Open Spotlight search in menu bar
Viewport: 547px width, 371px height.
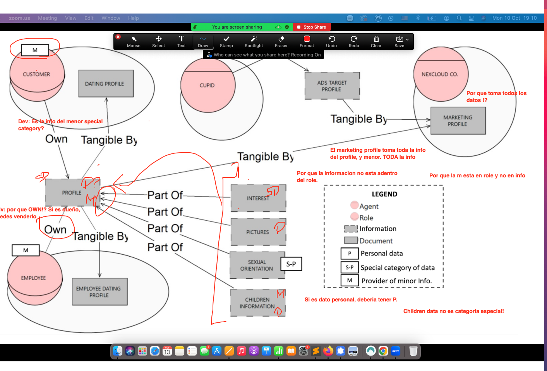click(x=459, y=18)
